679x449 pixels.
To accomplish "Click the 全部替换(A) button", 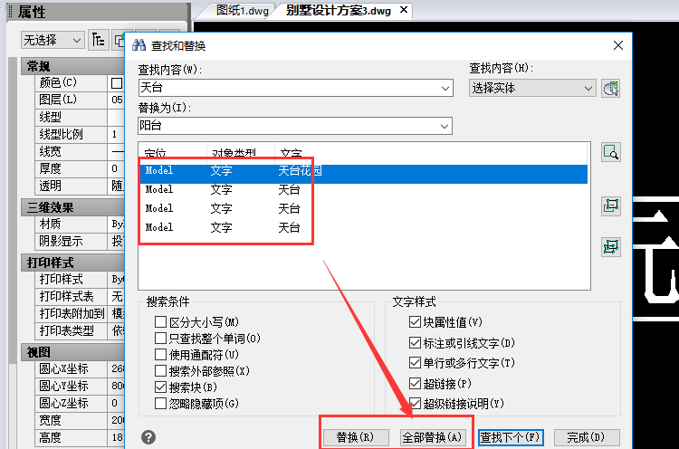I will click(x=432, y=437).
